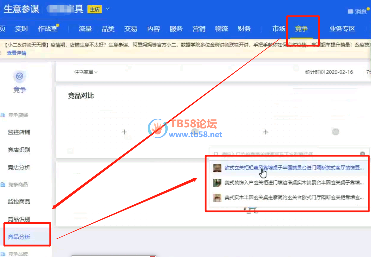371x257 pixels.
Task: Click the search magnifier icon in the product search box
Action: (x=215, y=153)
